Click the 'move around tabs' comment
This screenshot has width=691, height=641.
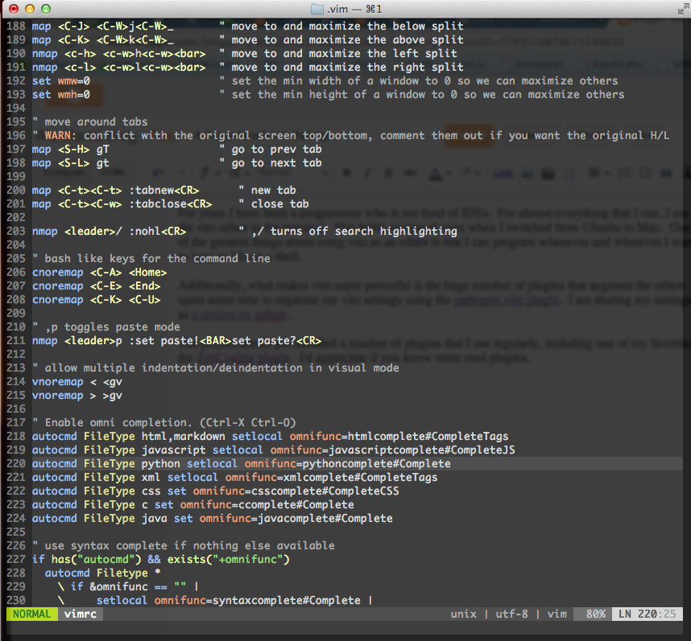click(x=96, y=122)
